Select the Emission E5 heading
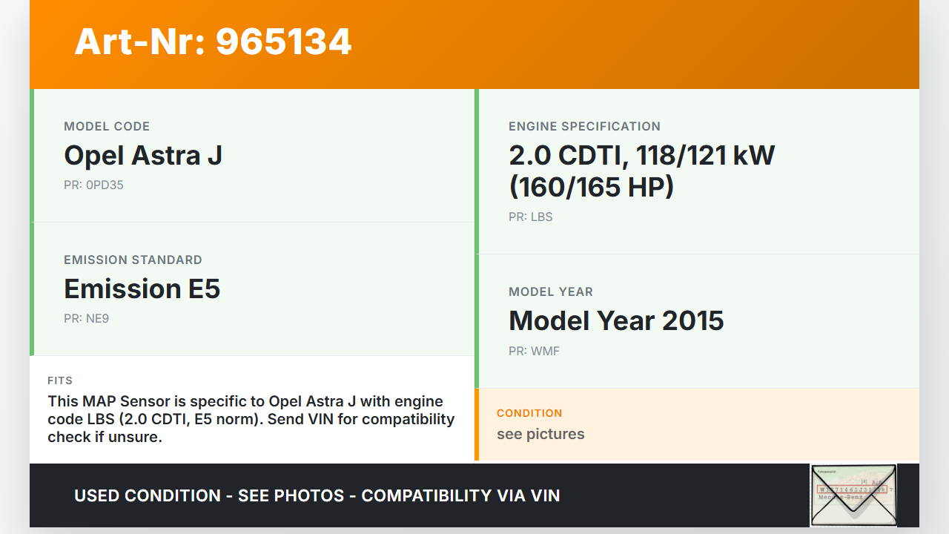The height and width of the screenshot is (534, 949). 142,289
